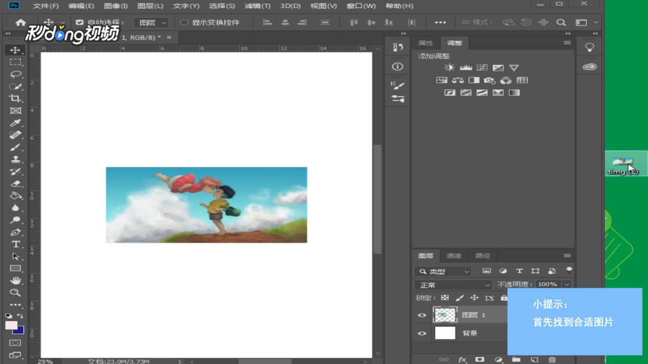Open the 文件(F) menu

pos(46,6)
